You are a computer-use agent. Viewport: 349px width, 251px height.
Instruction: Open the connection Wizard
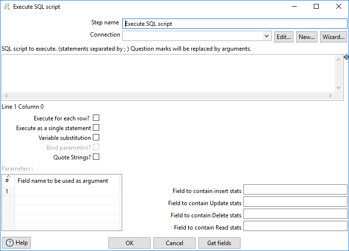point(333,37)
